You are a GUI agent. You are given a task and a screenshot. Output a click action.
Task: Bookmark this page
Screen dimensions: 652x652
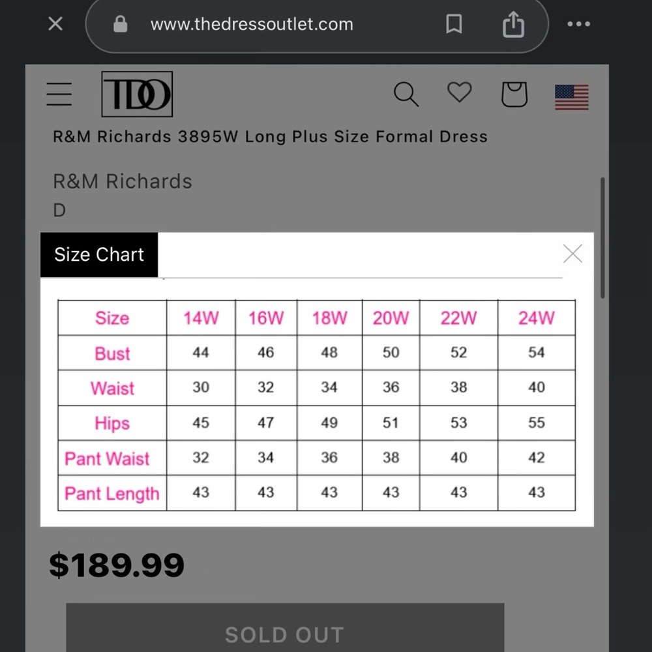(x=454, y=24)
